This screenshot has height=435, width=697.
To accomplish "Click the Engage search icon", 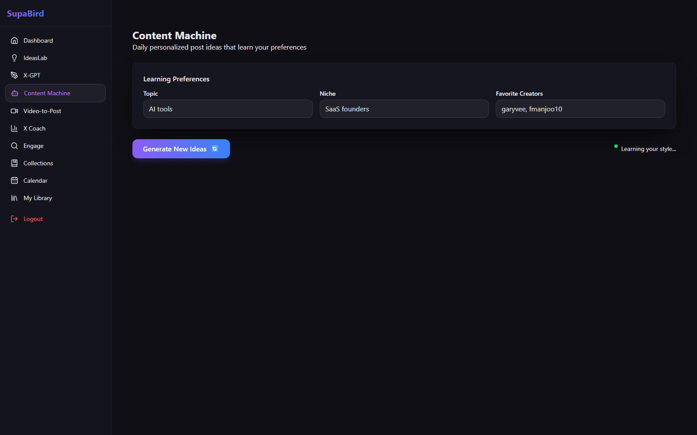I will coord(14,146).
